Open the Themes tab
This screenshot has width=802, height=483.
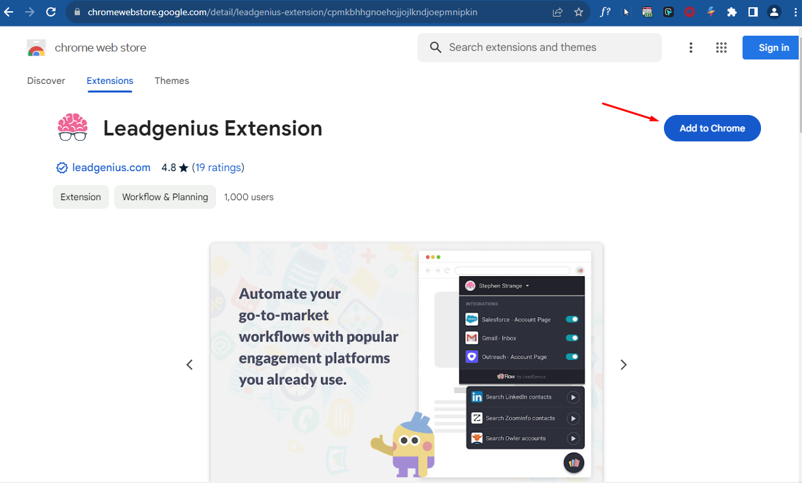172,81
